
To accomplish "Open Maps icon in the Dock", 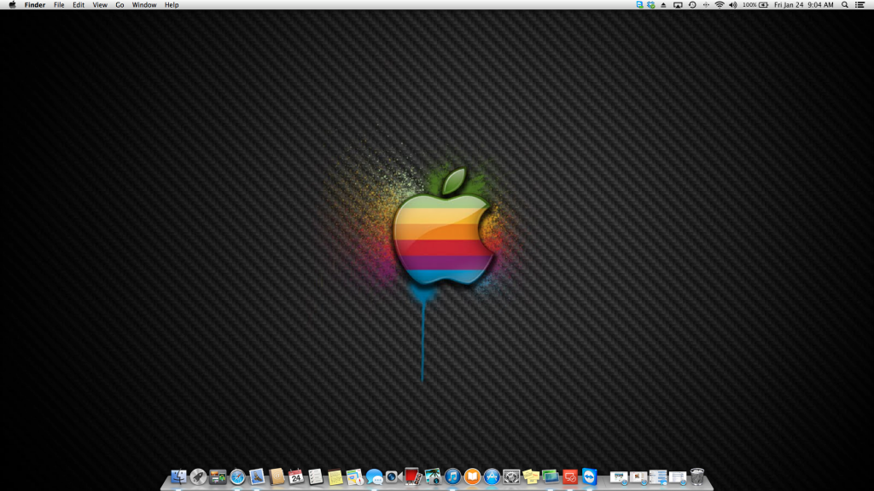I will pyautogui.click(x=354, y=477).
